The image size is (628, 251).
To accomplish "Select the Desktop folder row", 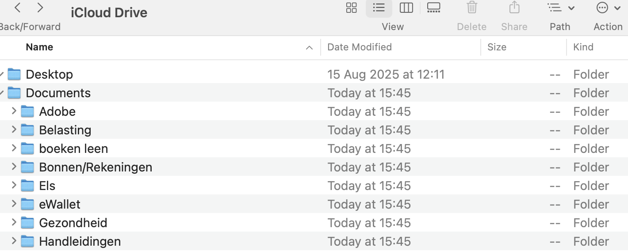I will 49,74.
